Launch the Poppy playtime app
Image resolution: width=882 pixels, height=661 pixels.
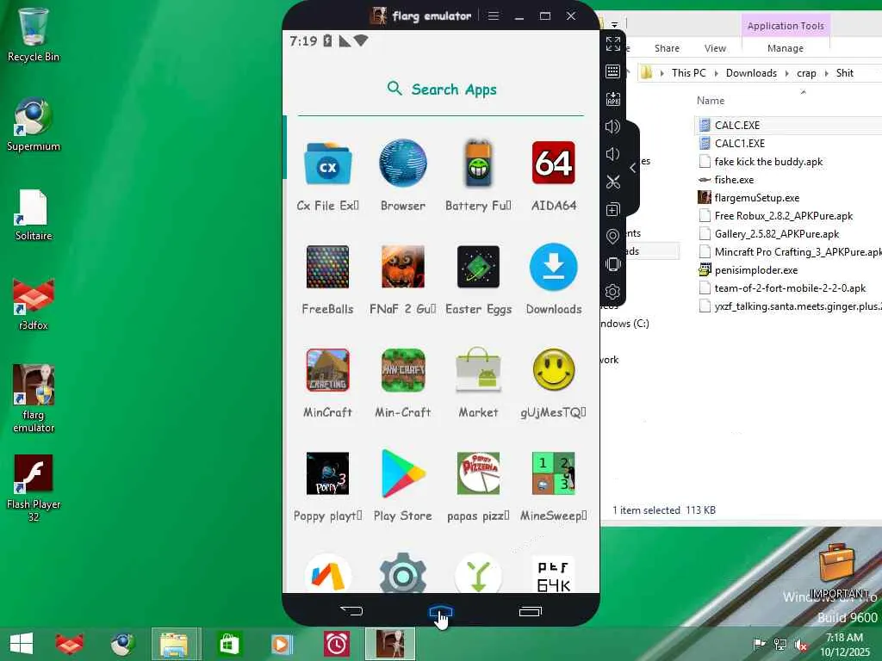pyautogui.click(x=328, y=474)
